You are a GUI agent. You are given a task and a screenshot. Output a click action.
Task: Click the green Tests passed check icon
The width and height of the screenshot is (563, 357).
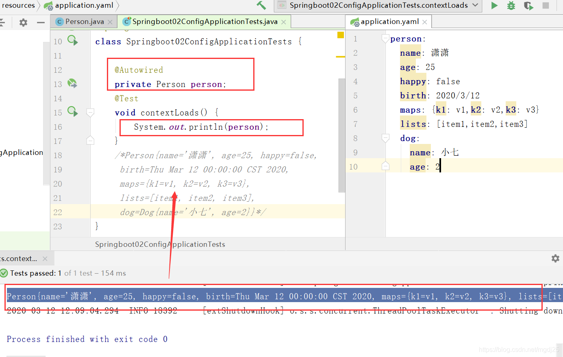4,273
